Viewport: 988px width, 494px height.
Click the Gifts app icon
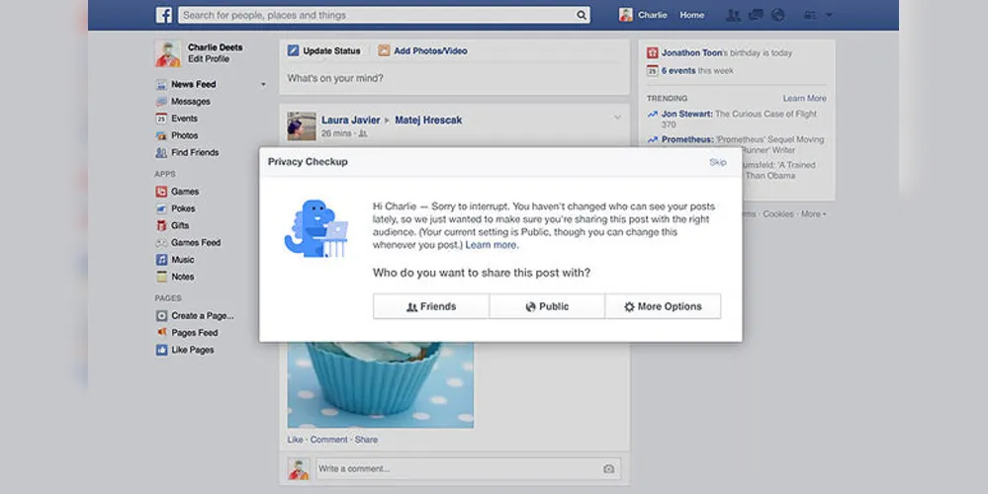(x=161, y=225)
